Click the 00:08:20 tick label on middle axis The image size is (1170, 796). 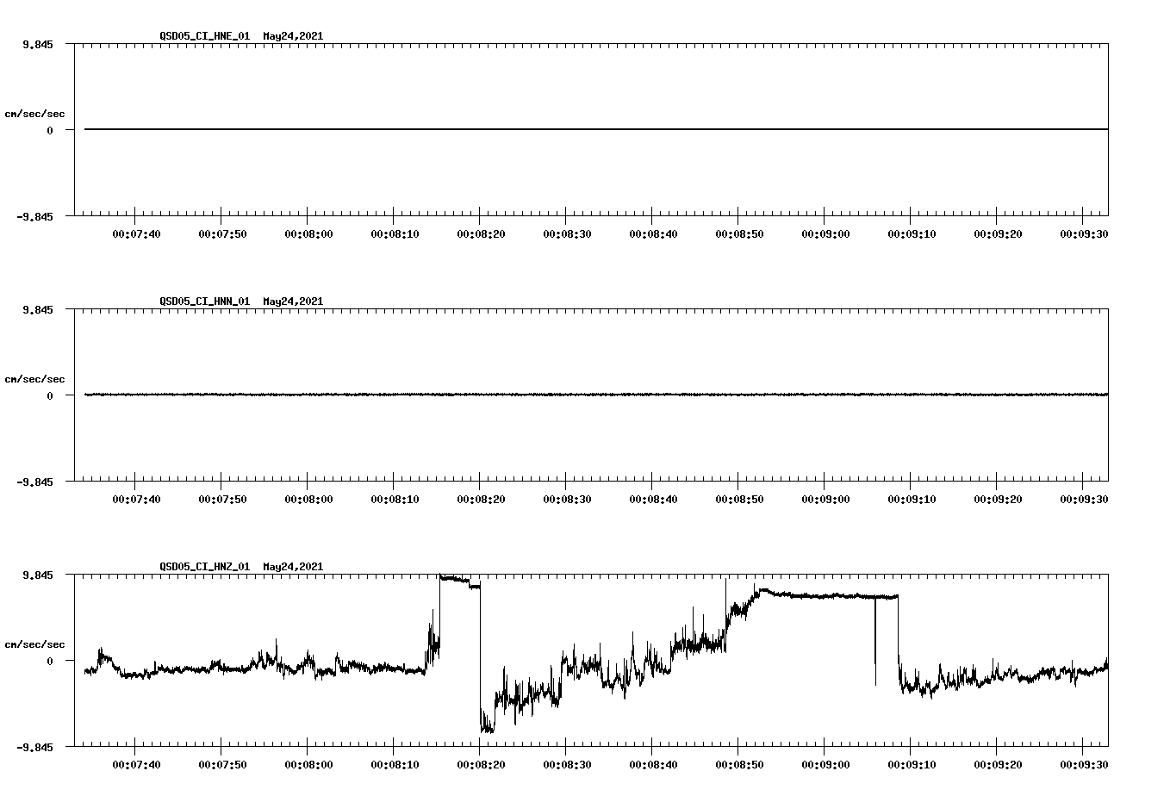click(x=480, y=498)
